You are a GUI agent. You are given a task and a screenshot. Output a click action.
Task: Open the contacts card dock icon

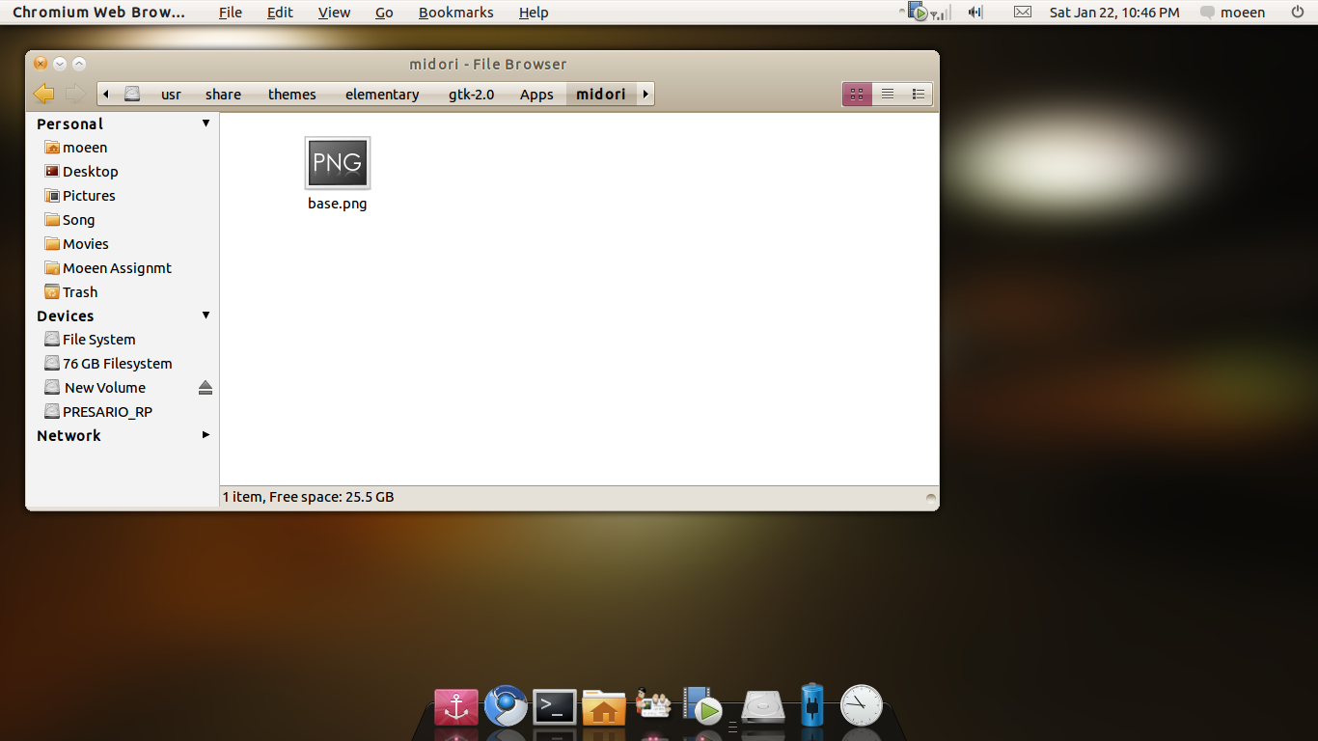[x=653, y=704]
